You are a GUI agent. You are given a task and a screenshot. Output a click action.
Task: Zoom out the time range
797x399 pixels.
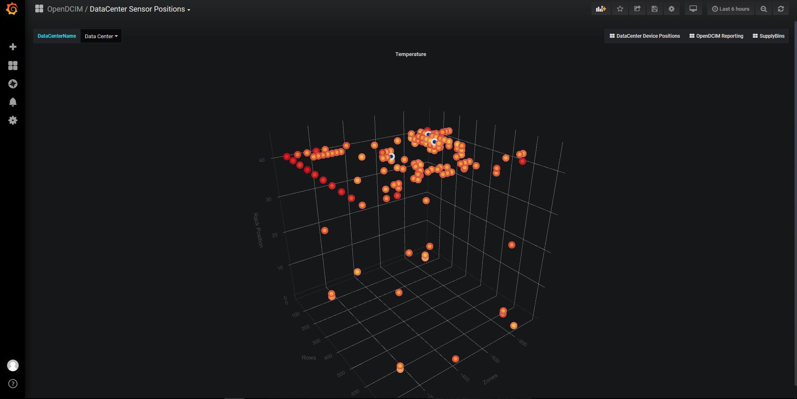[x=764, y=9]
